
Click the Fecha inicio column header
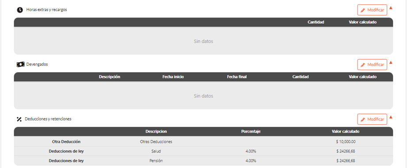click(173, 77)
